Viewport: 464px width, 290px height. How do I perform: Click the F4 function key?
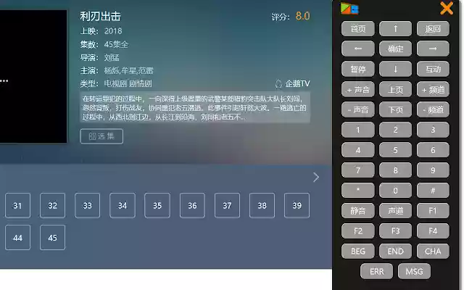pos(433,231)
